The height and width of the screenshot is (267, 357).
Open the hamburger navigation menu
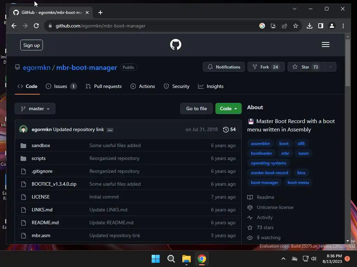tap(325, 44)
